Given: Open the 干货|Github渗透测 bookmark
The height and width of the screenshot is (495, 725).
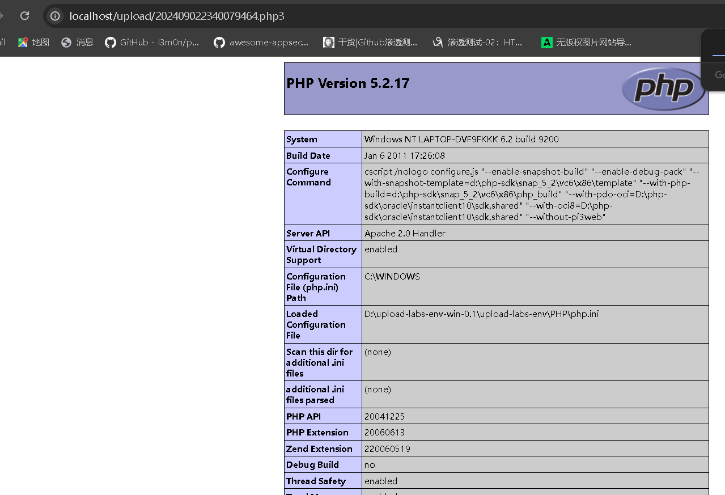Looking at the screenshot, I should [x=370, y=42].
